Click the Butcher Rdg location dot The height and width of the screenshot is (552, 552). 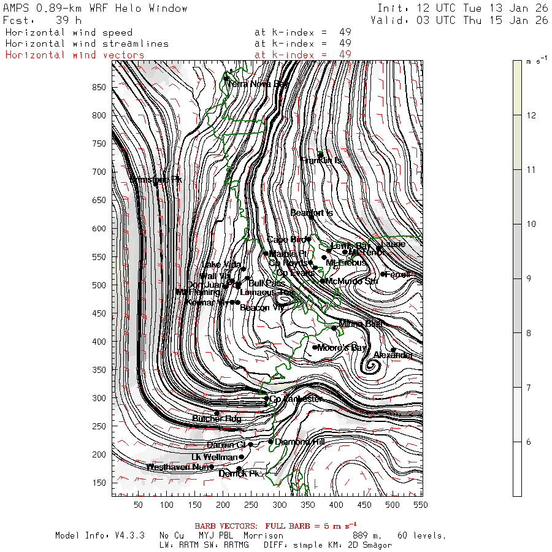(x=217, y=413)
